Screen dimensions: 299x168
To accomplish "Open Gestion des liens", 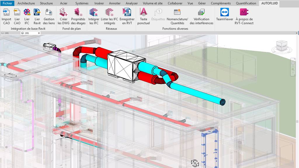I will (49, 13).
